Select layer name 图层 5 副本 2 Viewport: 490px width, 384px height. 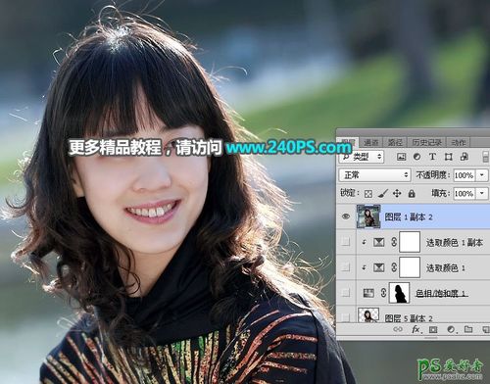pos(409,317)
